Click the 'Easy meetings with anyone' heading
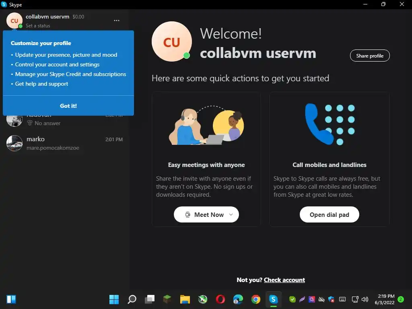 pos(206,165)
